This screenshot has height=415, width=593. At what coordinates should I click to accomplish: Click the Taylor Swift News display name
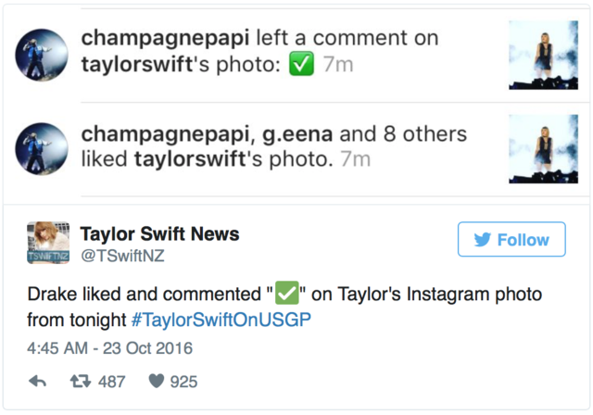coord(159,233)
